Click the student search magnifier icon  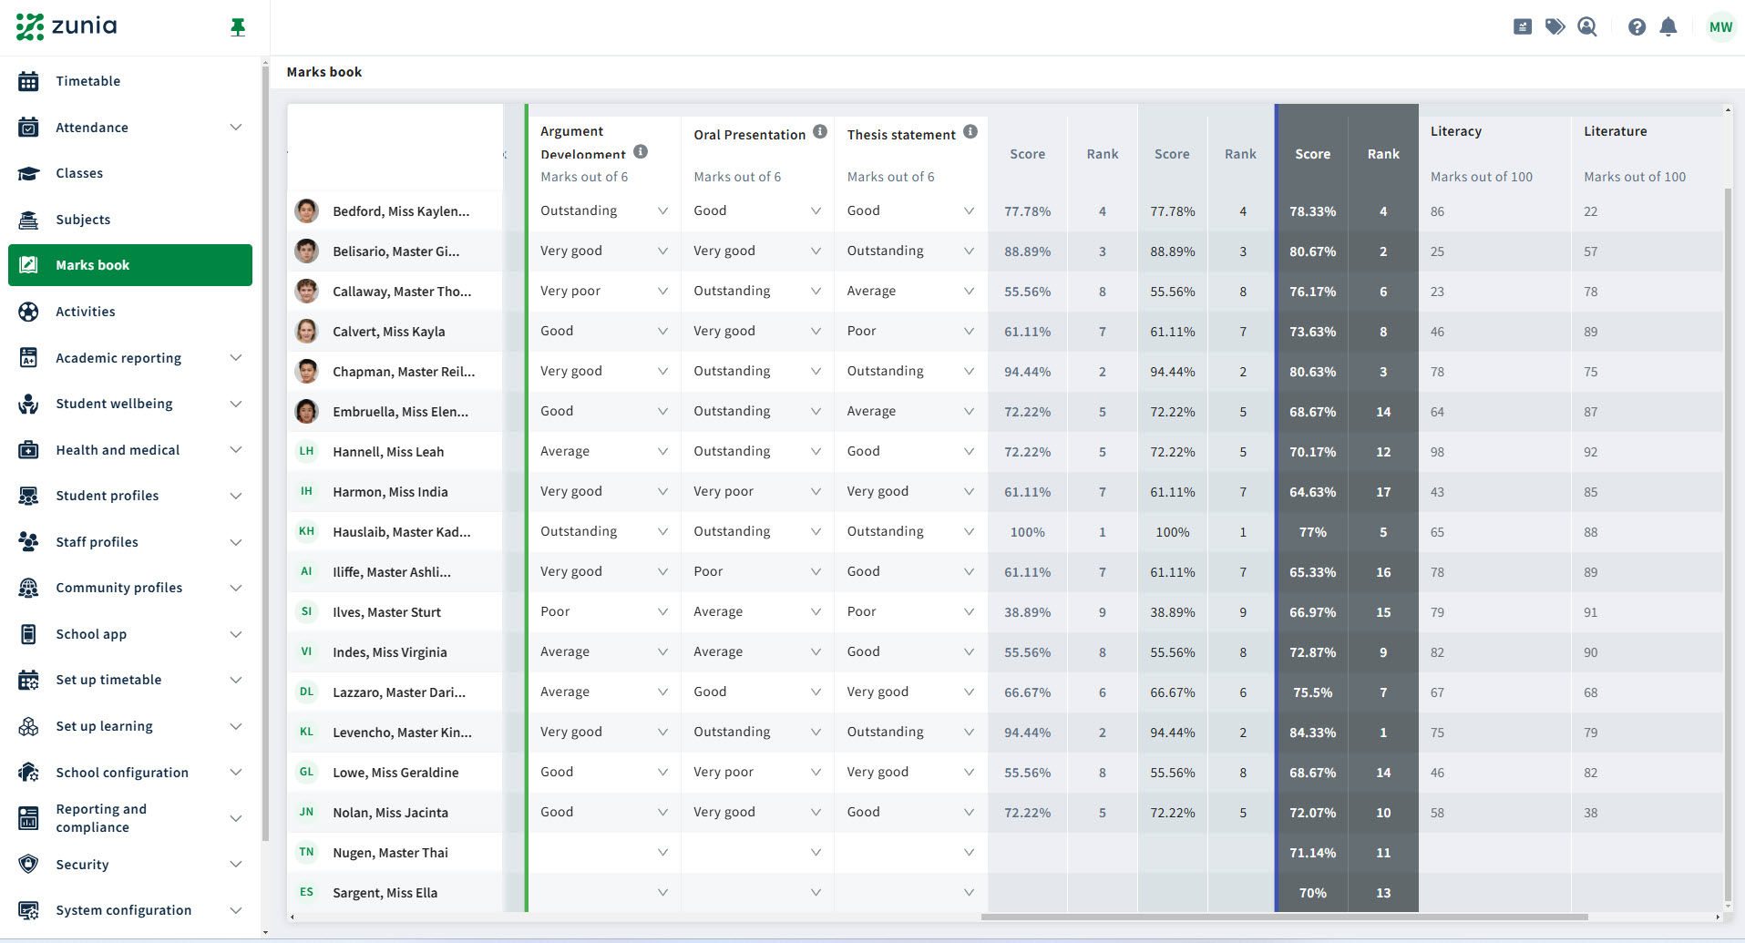pos(1587,27)
